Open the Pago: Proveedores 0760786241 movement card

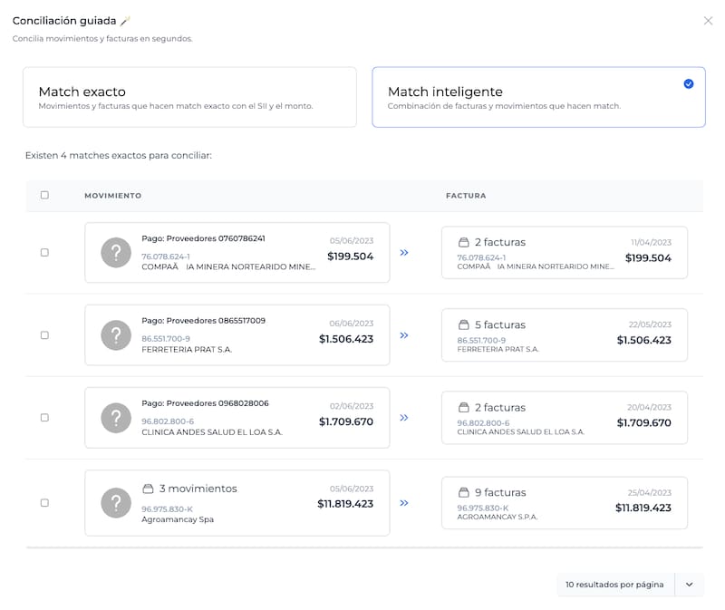pos(237,252)
